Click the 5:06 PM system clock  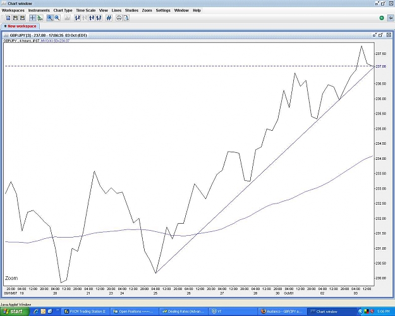(x=383, y=312)
